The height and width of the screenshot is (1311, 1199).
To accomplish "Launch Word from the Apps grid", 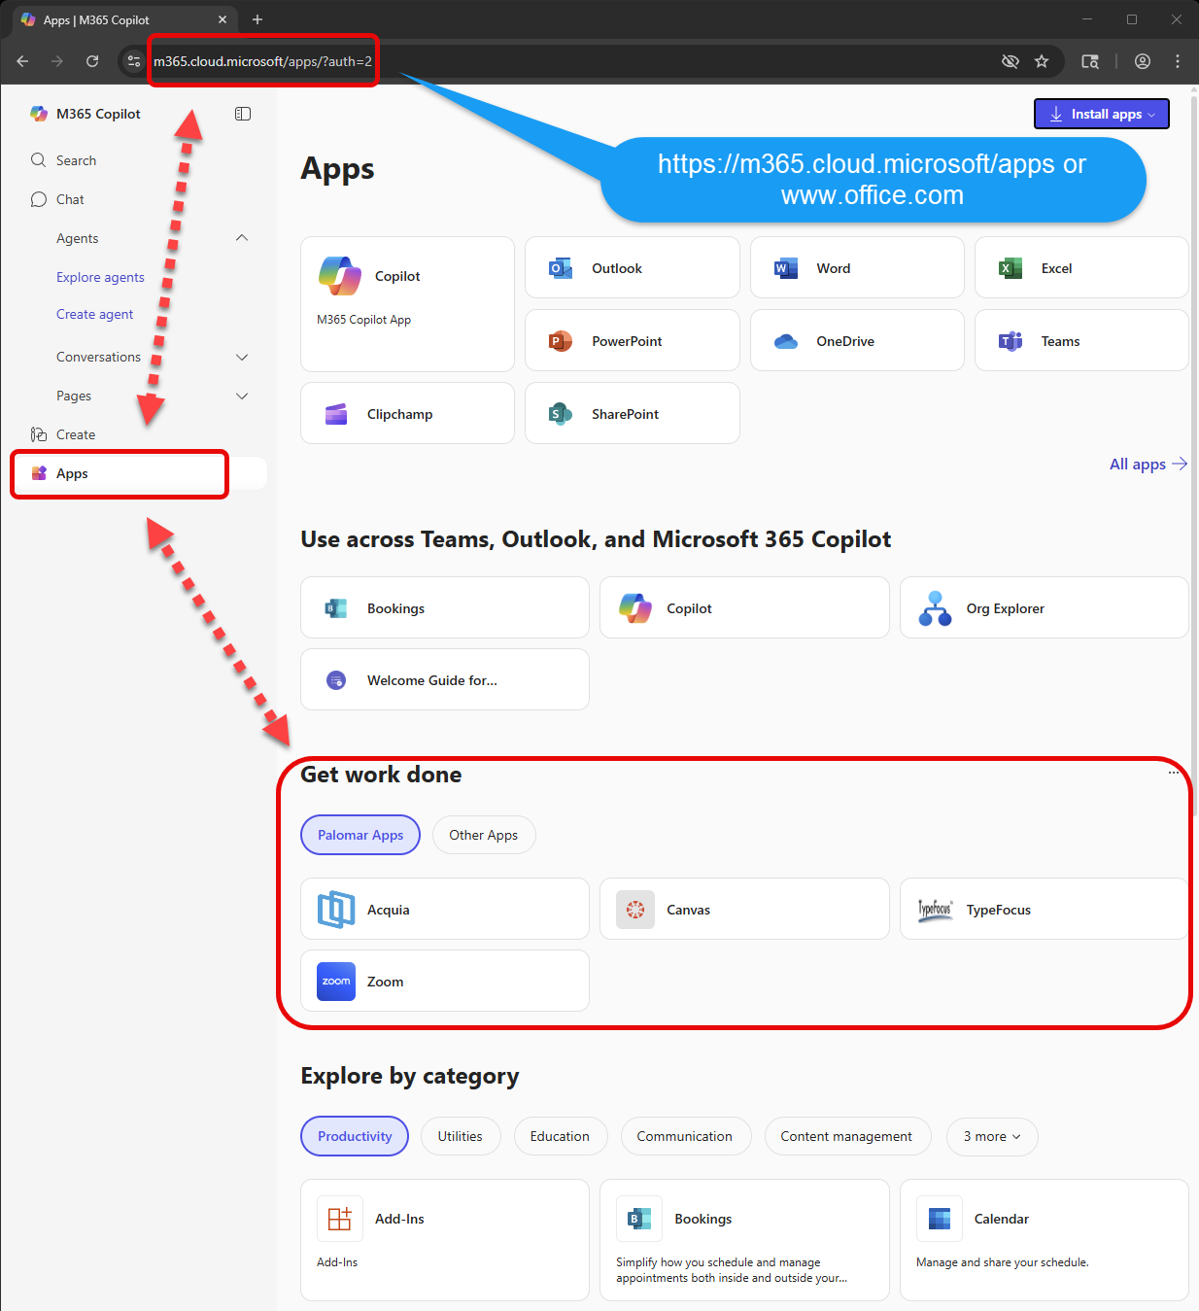I will pyautogui.click(x=857, y=268).
